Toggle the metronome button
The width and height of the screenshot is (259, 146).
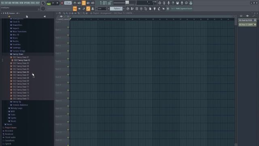pyautogui.click(x=74, y=3)
